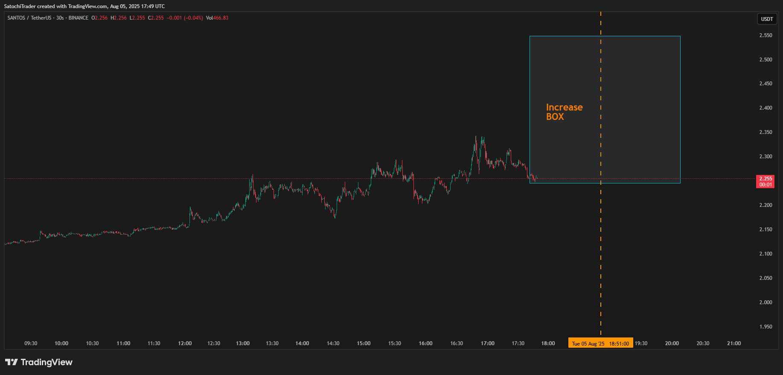783x375 pixels.
Task: Click the BINANCE exchange label
Action: click(x=79, y=18)
